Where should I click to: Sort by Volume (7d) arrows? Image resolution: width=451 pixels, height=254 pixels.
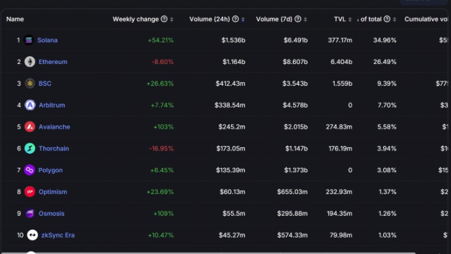(305, 20)
